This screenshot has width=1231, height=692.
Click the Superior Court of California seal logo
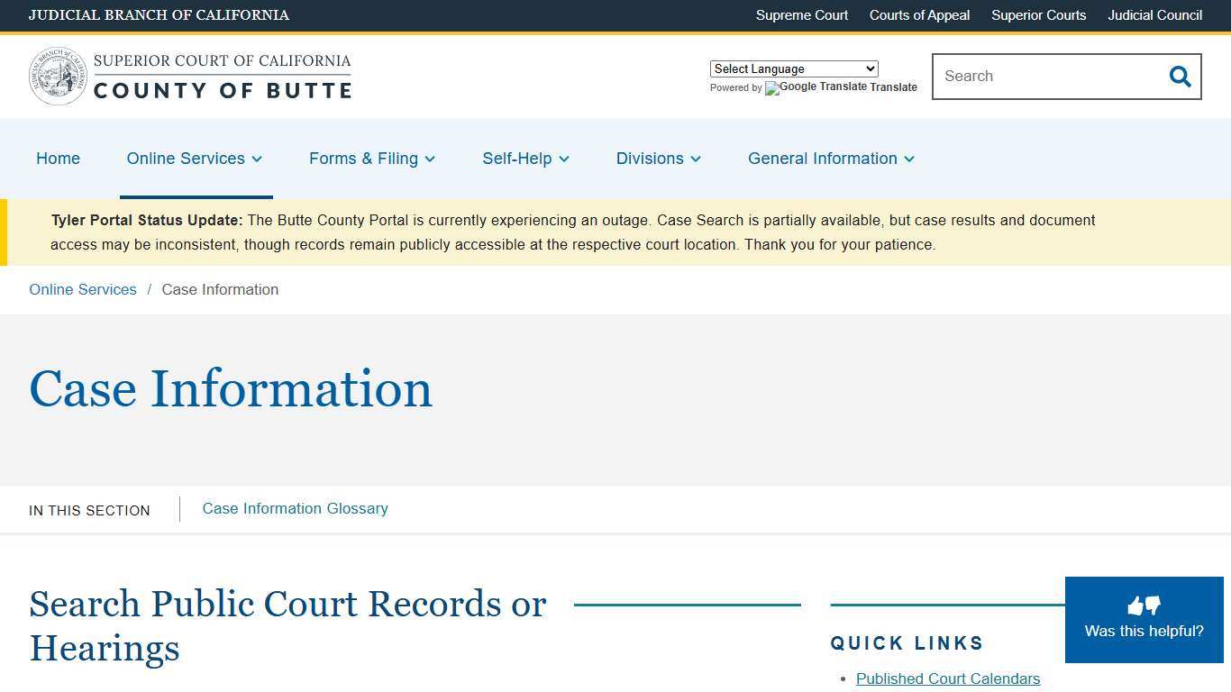(58, 76)
